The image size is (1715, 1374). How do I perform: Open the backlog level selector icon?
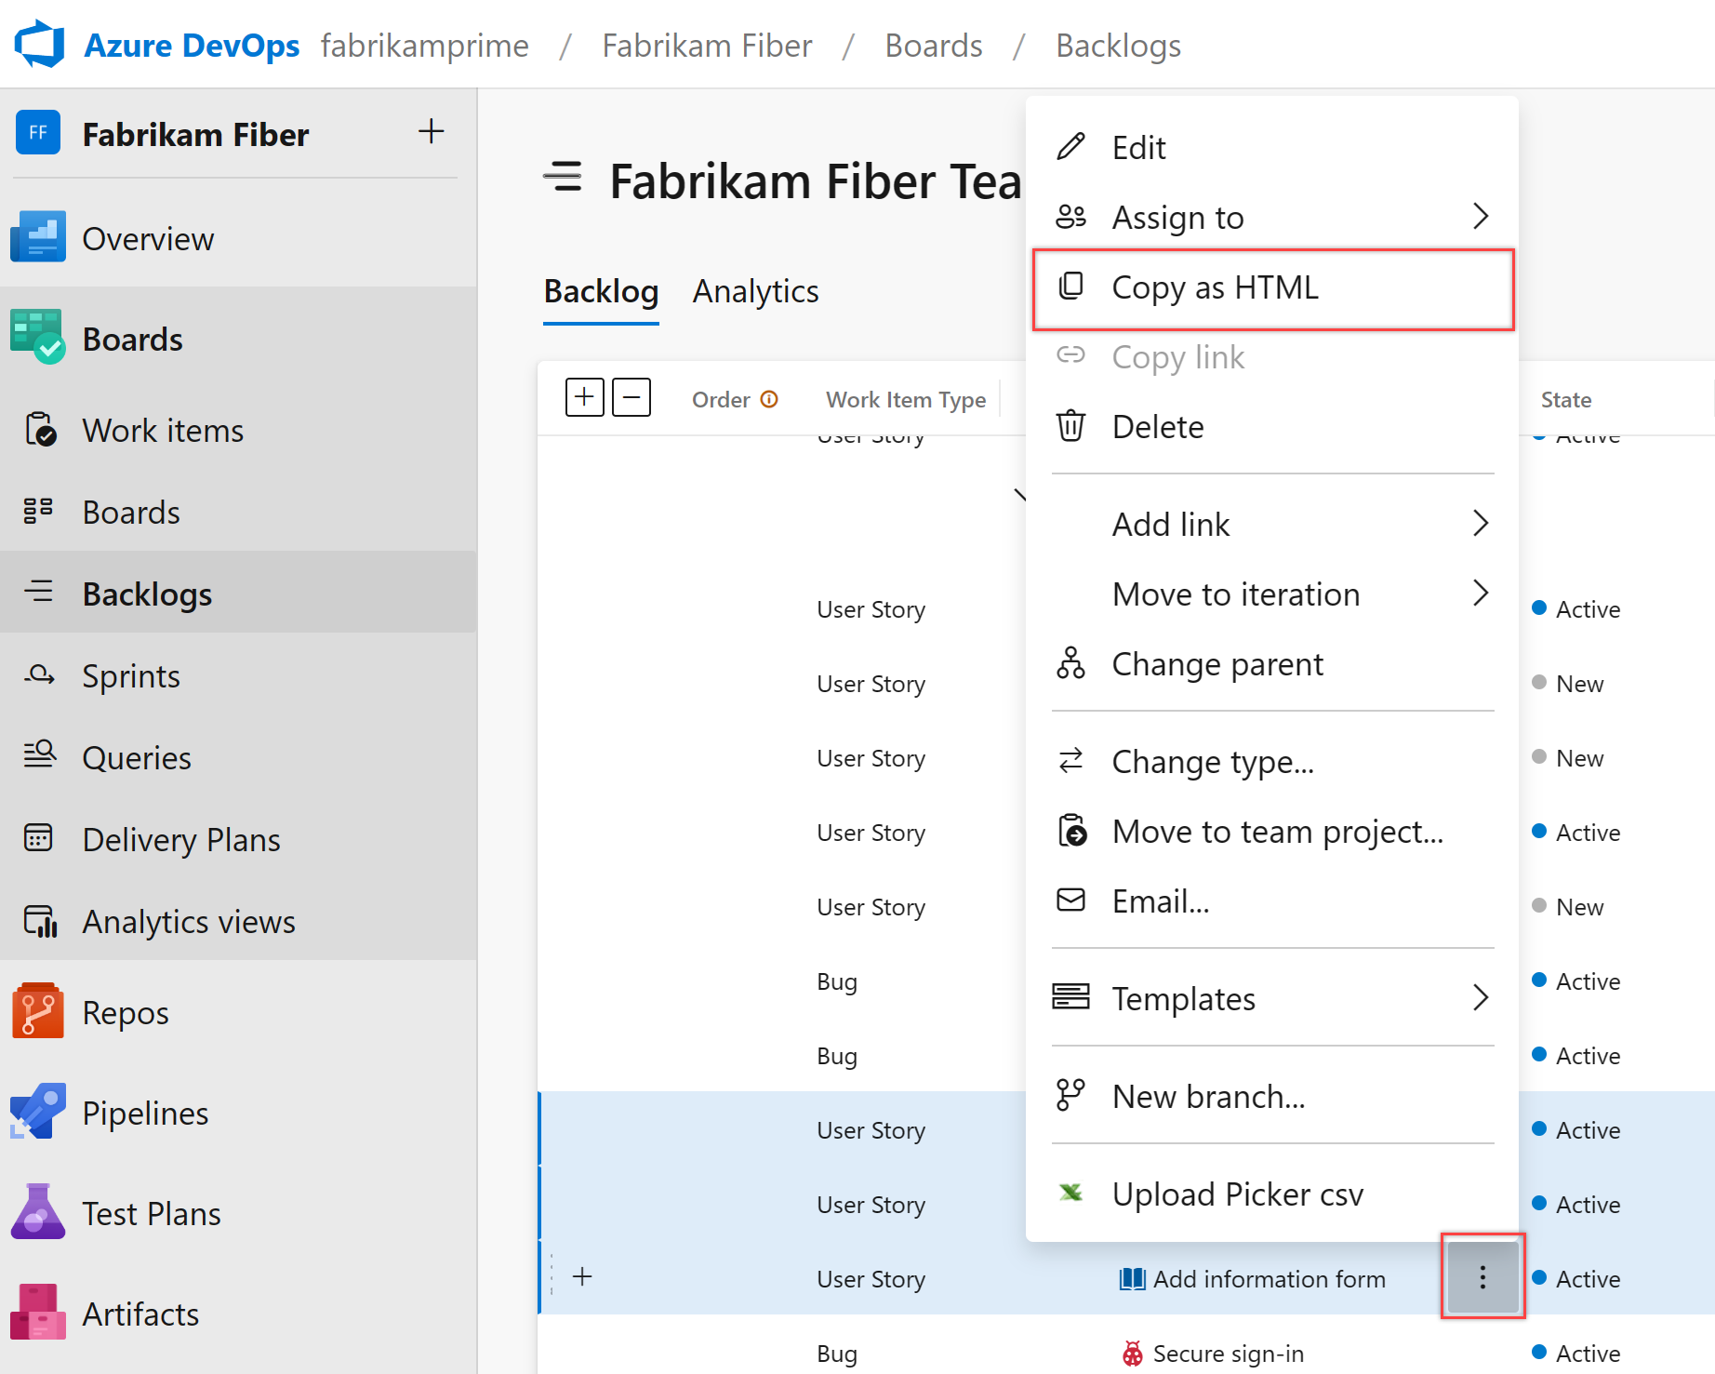click(x=564, y=177)
